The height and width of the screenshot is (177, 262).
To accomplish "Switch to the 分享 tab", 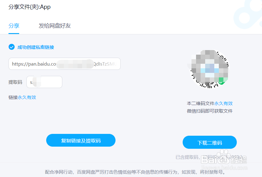I will (x=14, y=26).
